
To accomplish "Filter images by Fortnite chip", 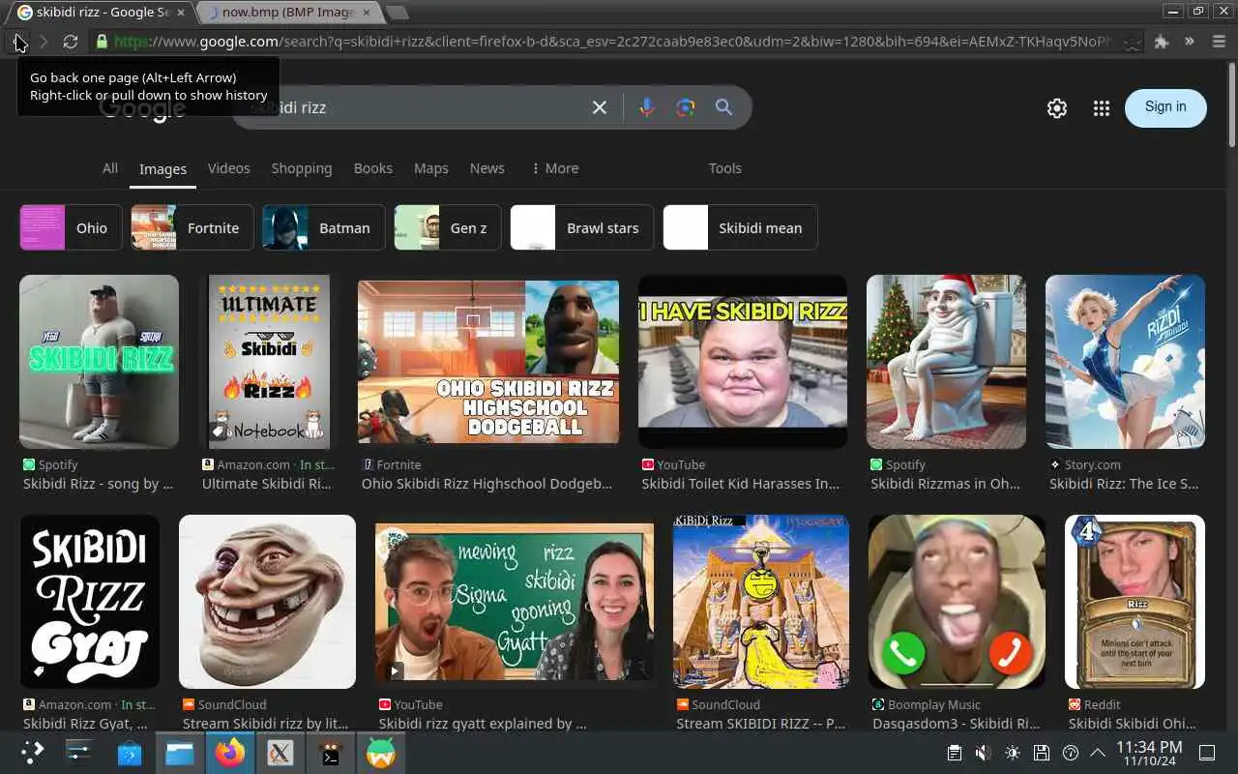I will coord(192,227).
